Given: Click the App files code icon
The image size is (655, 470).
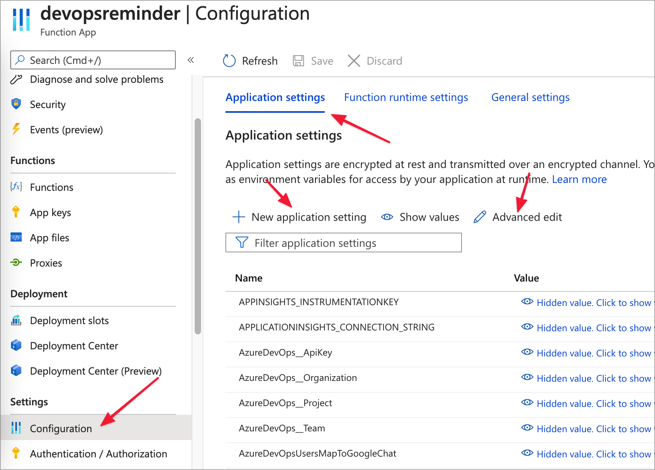Looking at the screenshot, I should (x=16, y=237).
